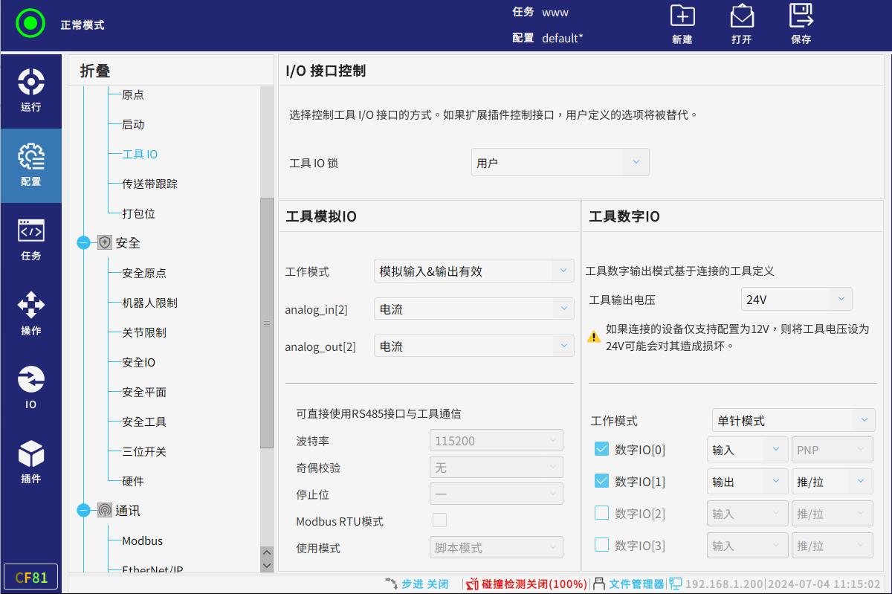This screenshot has height=594, width=892.
Task: Click 步进 关闭 in the status bar
Action: click(x=424, y=584)
